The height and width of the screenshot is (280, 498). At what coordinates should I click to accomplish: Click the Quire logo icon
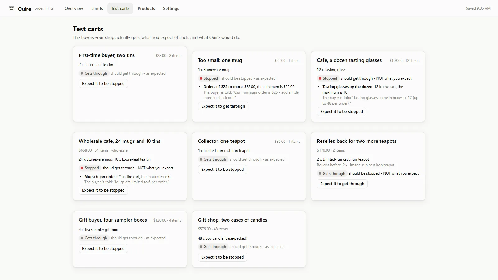click(x=12, y=9)
